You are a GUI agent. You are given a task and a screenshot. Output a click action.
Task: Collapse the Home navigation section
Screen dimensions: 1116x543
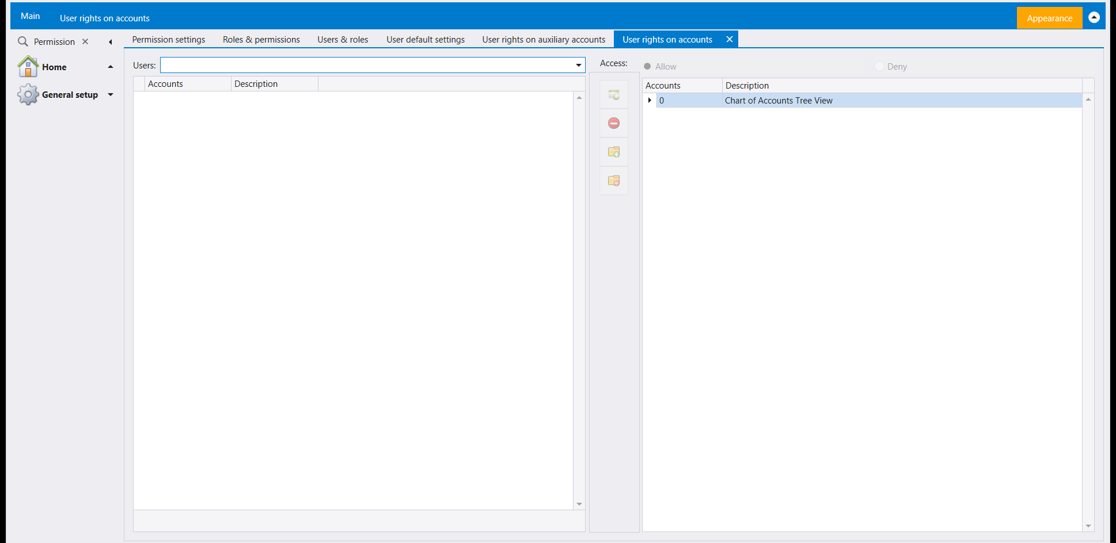[x=111, y=67]
